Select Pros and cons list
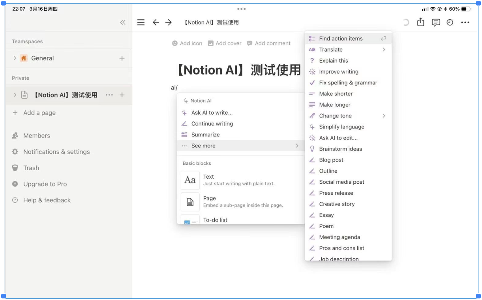 349,248
